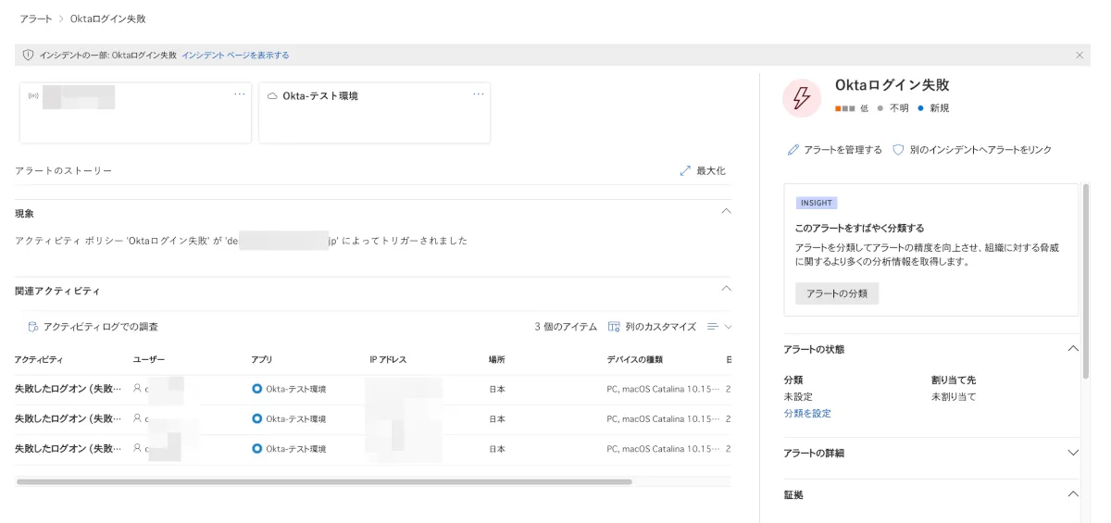Click the アラートの分類 button
Image resolution: width=1111 pixels, height=523 pixels.
(x=836, y=293)
